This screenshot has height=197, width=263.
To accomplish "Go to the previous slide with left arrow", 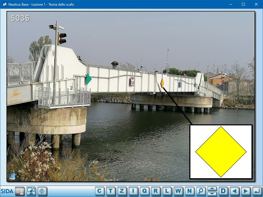I will [x=234, y=191].
